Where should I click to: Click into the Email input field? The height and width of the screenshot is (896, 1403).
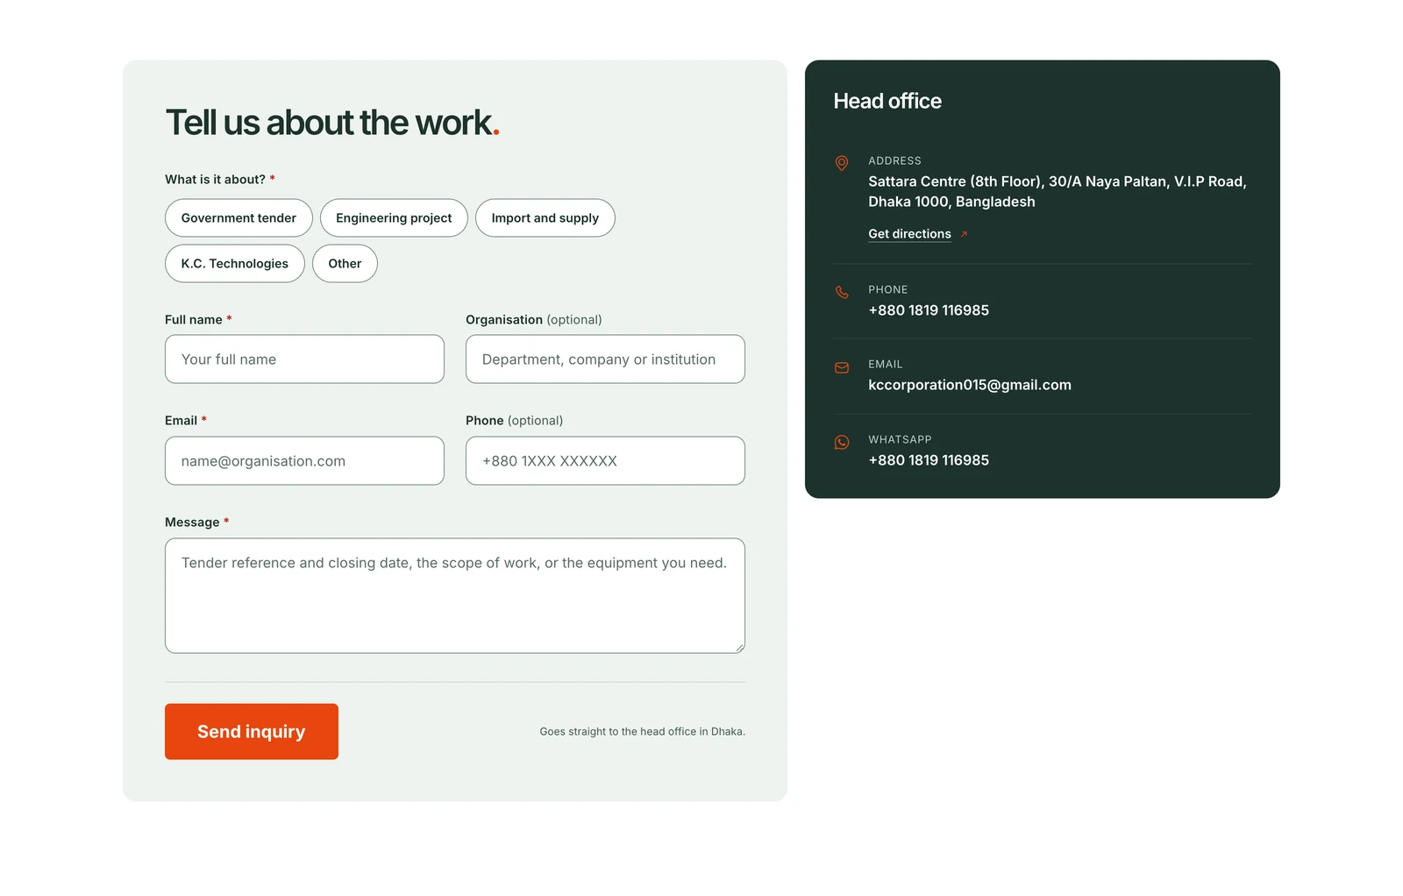304,461
